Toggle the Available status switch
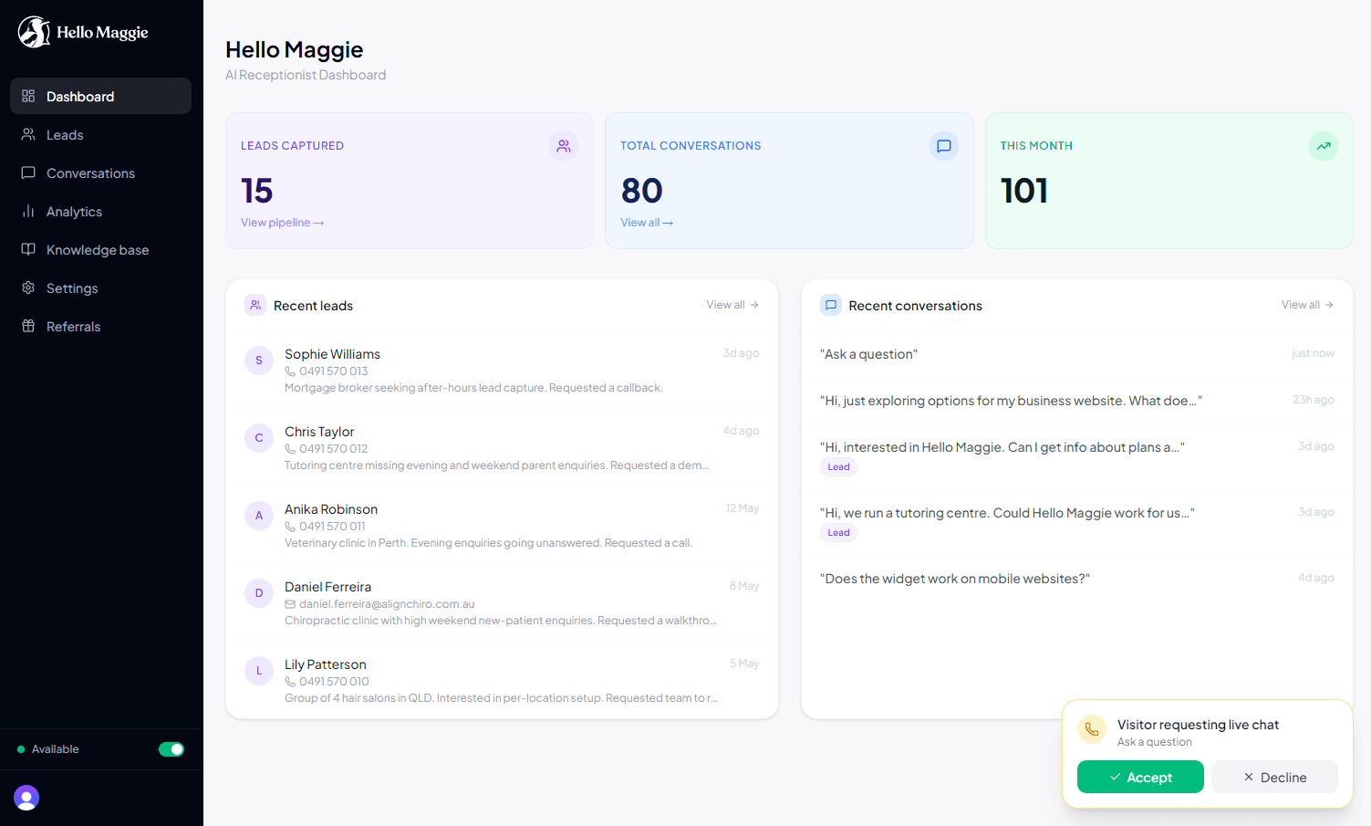Viewport: 1371px width, 826px height. pyautogui.click(x=171, y=749)
